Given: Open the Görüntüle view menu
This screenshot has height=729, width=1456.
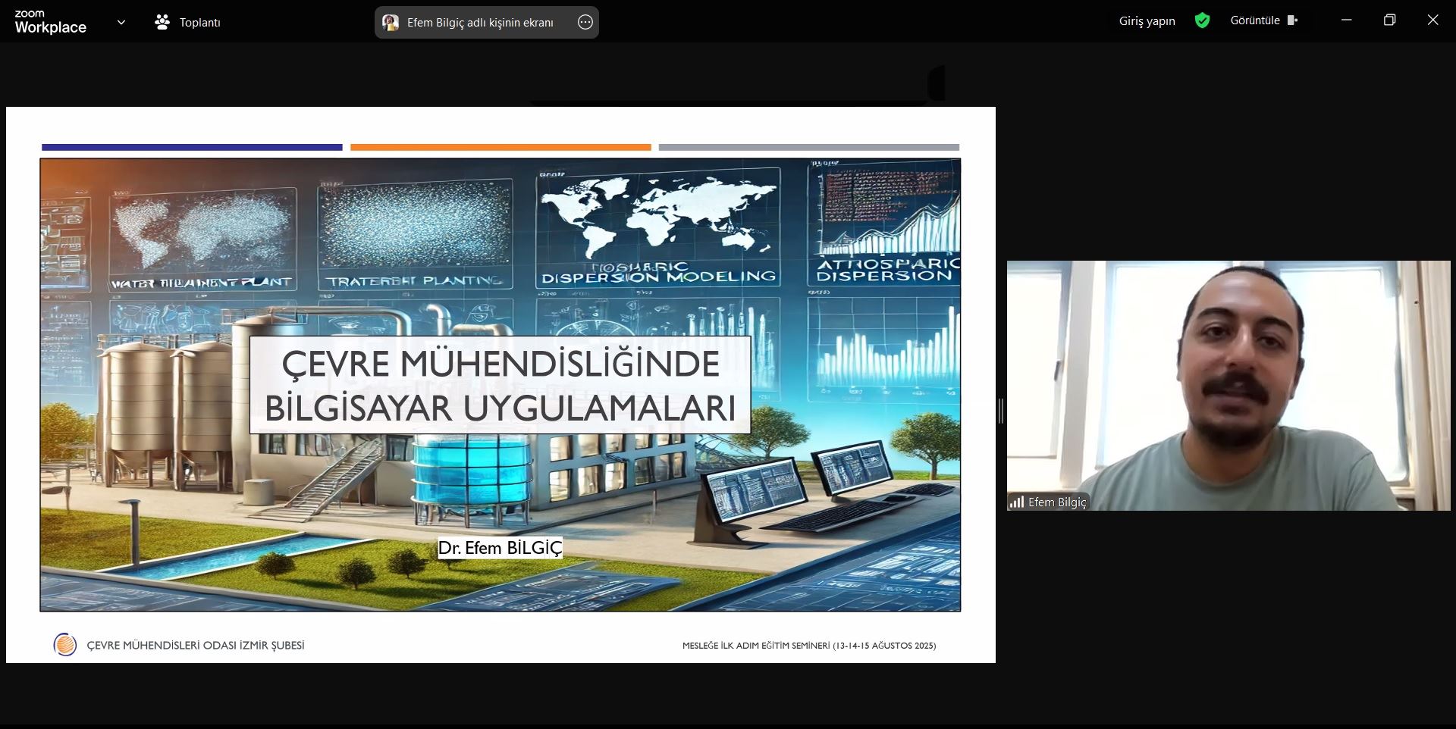Looking at the screenshot, I should pos(1254,20).
